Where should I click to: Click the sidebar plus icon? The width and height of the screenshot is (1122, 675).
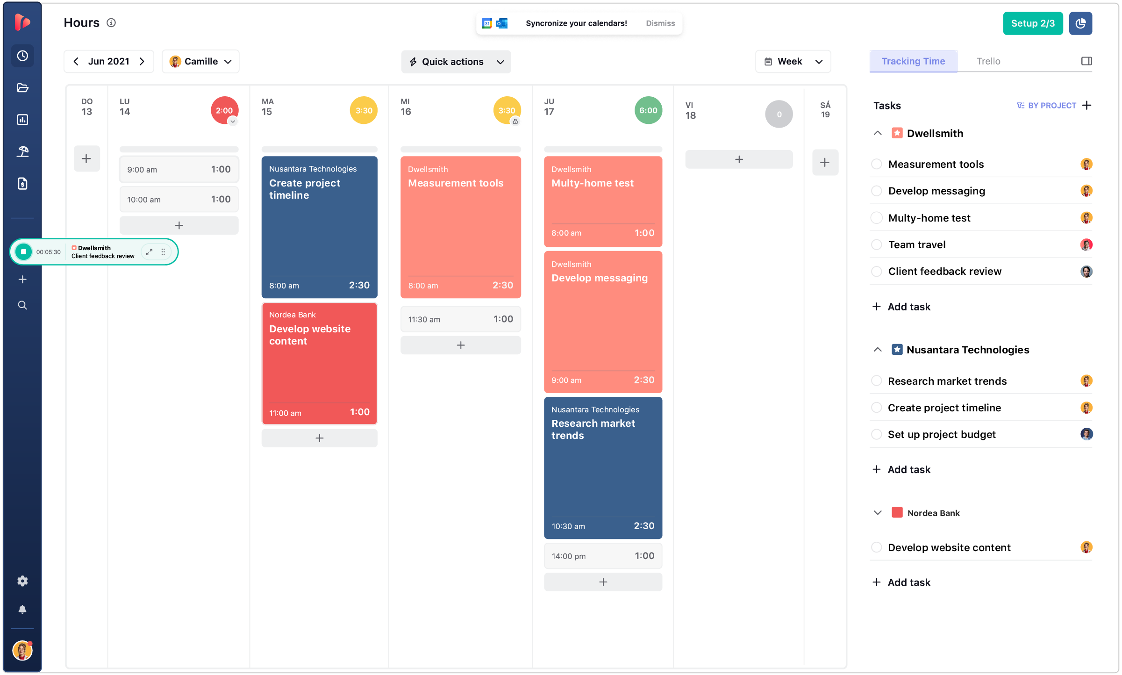click(x=22, y=280)
